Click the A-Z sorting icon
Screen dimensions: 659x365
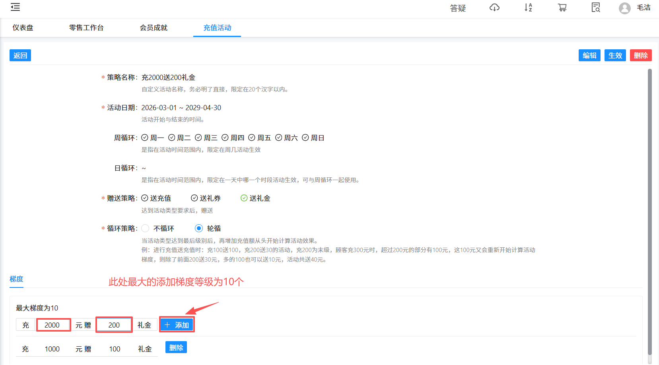point(528,8)
